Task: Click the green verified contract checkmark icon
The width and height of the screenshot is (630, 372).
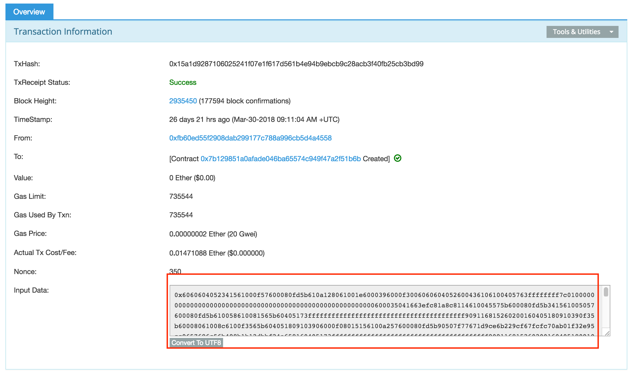Action: click(397, 158)
